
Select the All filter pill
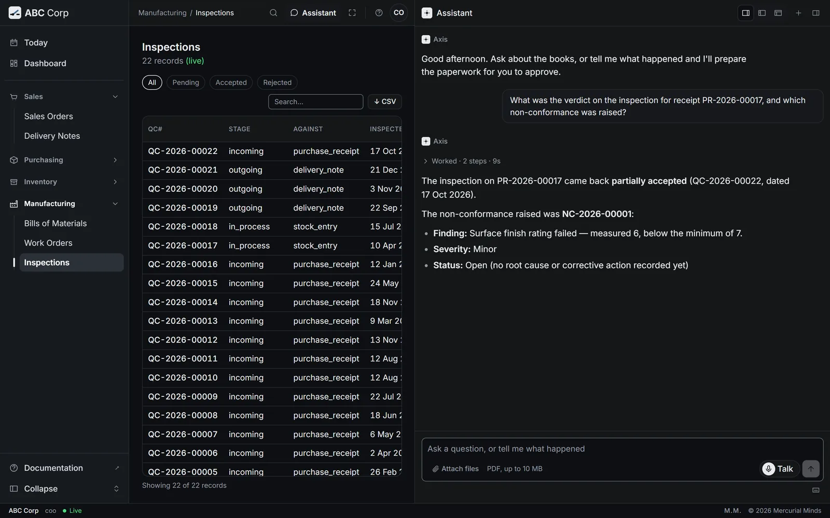point(152,82)
